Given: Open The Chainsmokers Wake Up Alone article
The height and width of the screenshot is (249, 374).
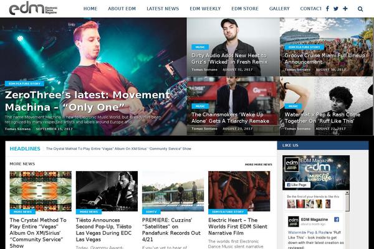Looking at the screenshot, I should (x=230, y=118).
